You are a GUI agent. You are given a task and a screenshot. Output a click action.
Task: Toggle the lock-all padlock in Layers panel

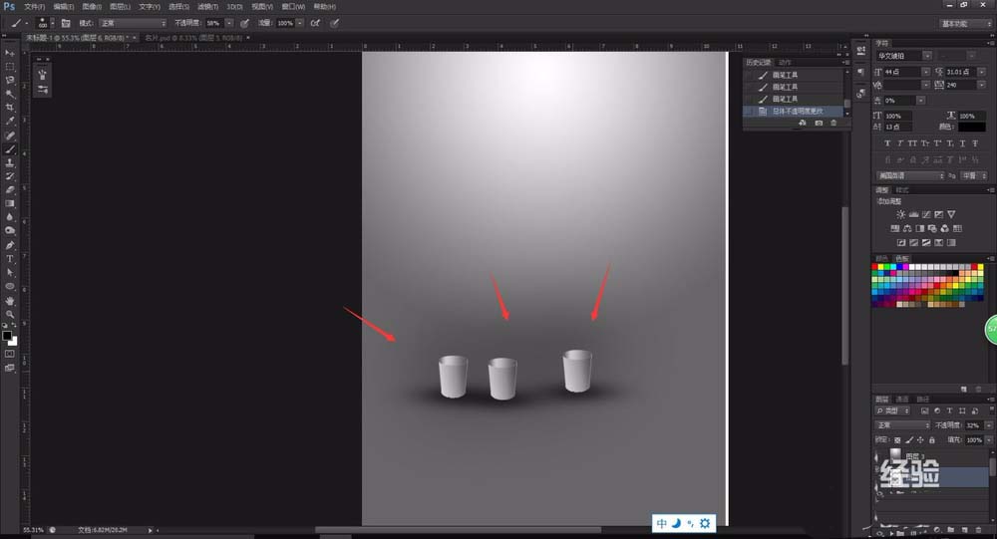click(x=932, y=439)
